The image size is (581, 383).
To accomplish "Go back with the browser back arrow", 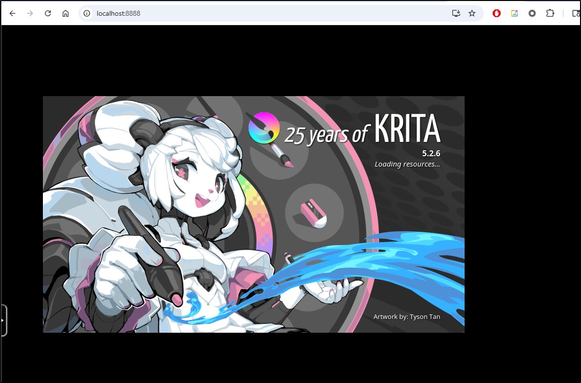I will (x=12, y=13).
